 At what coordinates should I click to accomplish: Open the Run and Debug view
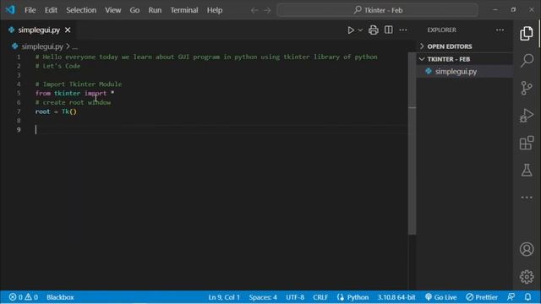527,115
